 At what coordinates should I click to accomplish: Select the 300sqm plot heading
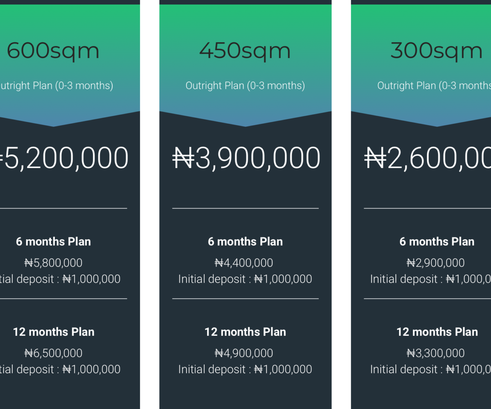pyautogui.click(x=437, y=51)
